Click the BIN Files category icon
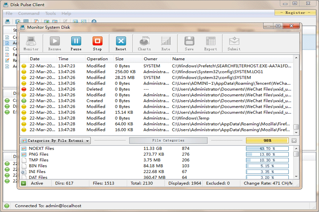The width and height of the screenshot is (319, 212). [24, 166]
